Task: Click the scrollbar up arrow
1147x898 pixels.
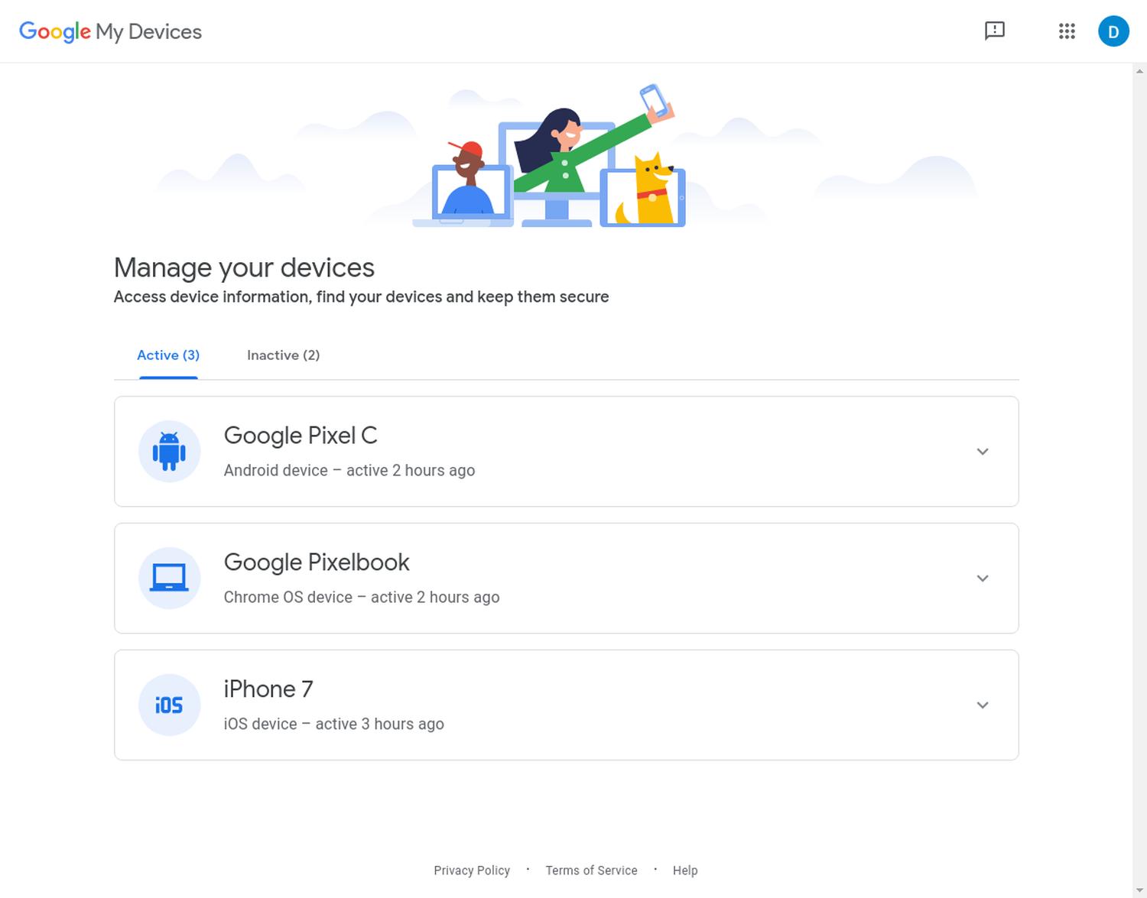Action: [x=1139, y=71]
